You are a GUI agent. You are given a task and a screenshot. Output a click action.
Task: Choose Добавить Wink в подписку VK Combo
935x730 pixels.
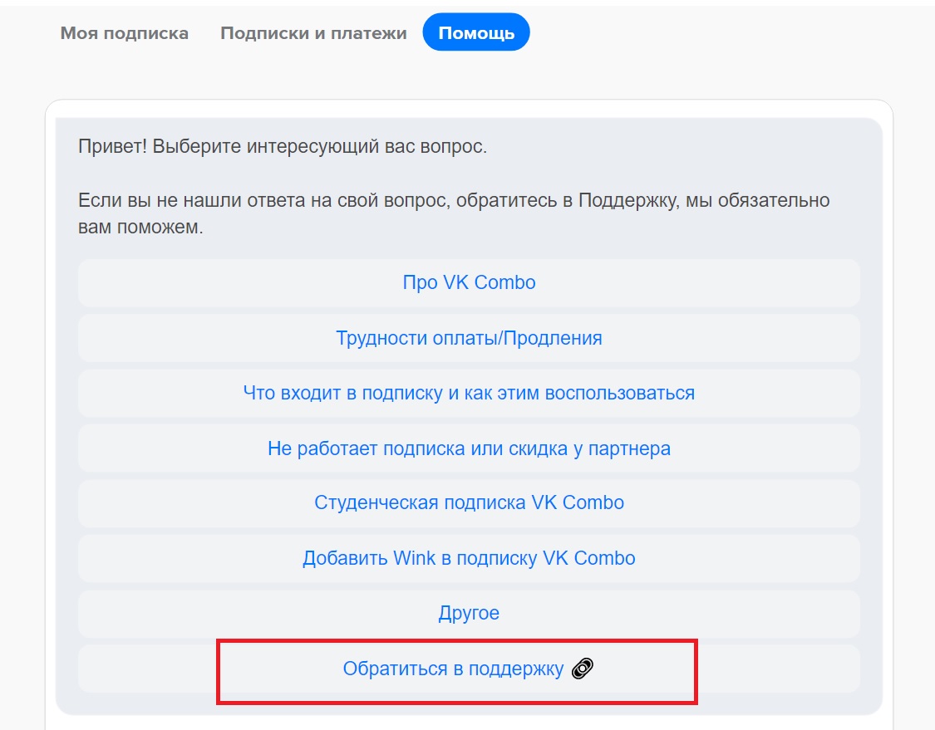tap(469, 558)
